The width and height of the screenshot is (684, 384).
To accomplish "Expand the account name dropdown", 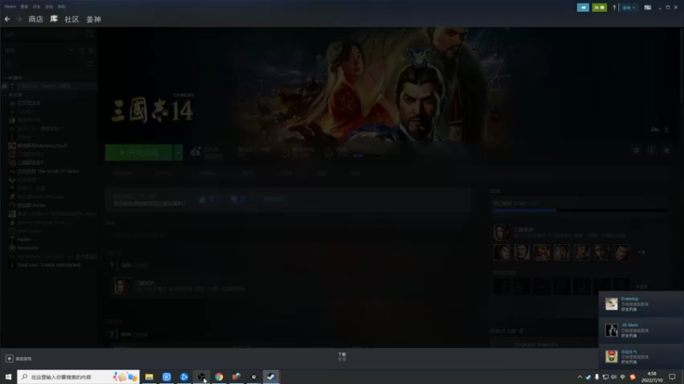I will (x=628, y=8).
